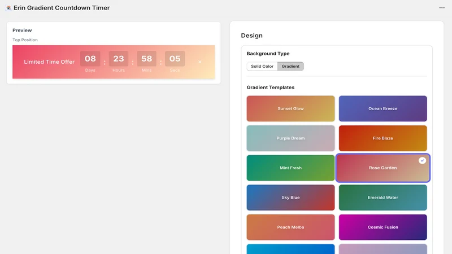Image resolution: width=452 pixels, height=254 pixels.
Task: Click the Erin app logo icon
Action: pos(8,8)
